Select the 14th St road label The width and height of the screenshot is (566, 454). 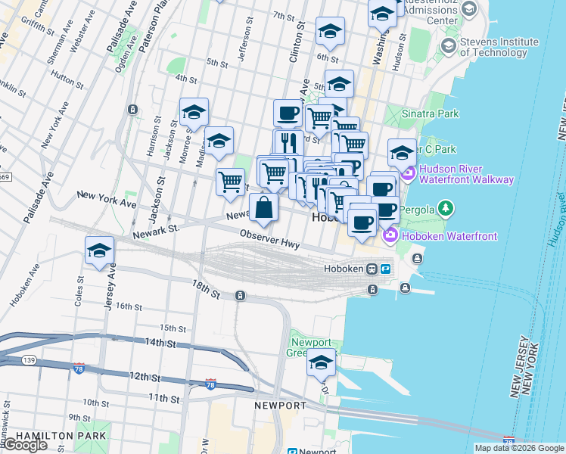pos(160,343)
